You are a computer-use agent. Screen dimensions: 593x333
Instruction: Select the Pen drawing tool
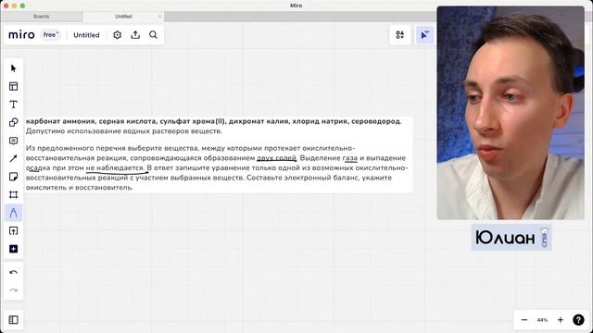(x=13, y=213)
